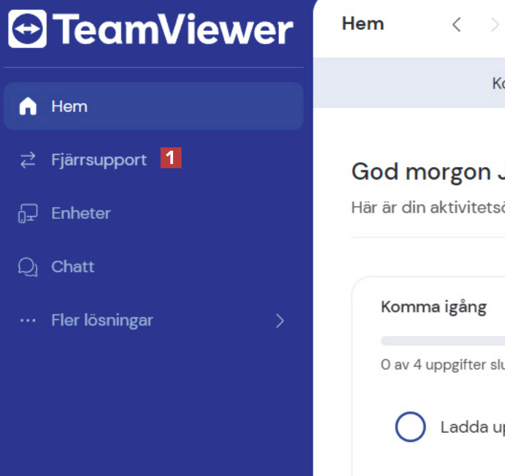This screenshot has width=505, height=476.
Task: Click the TeamViewer wordmark text
Action: (173, 29)
